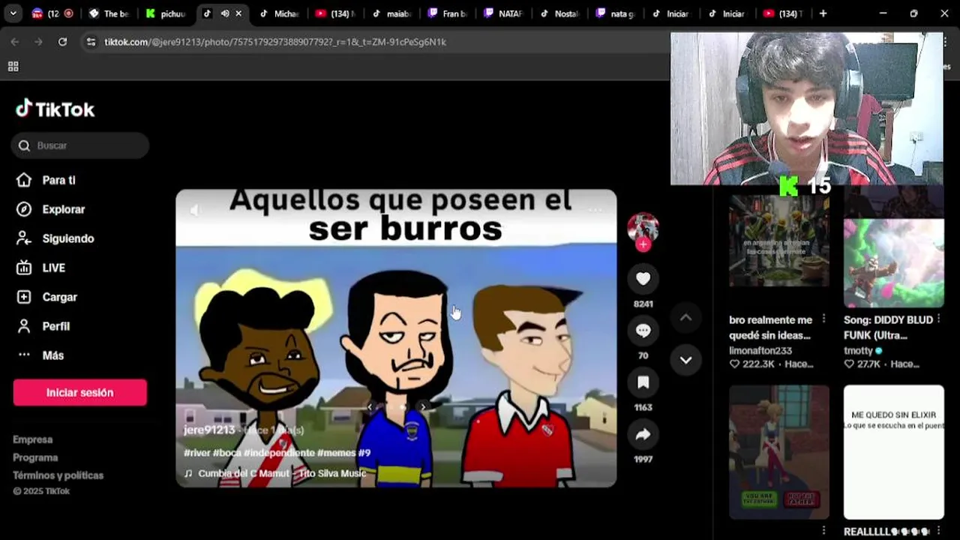Switch to the 'Fran b' Twitch tab

coord(448,13)
